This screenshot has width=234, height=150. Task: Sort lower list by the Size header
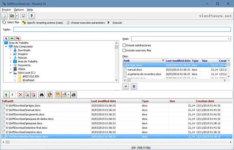tap(182, 101)
